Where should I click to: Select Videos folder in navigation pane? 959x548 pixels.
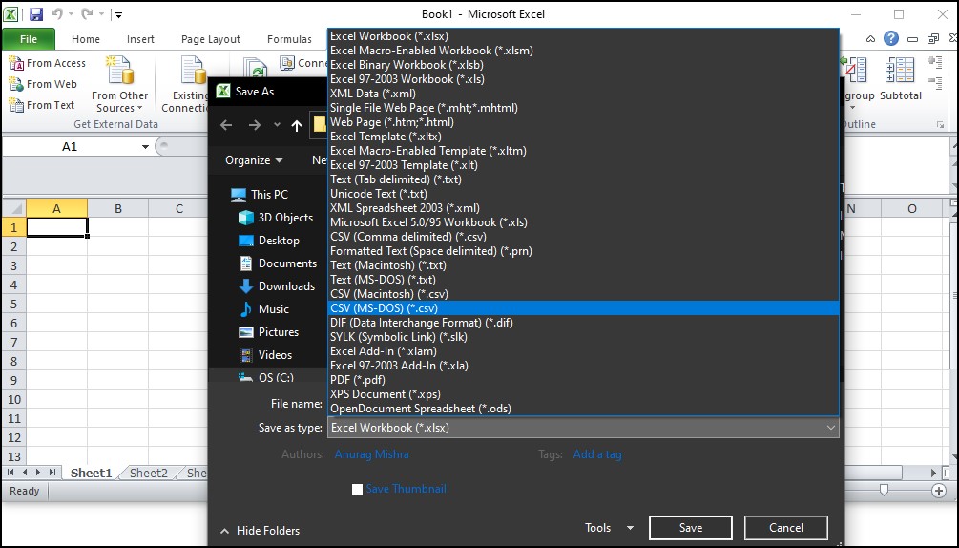265,355
